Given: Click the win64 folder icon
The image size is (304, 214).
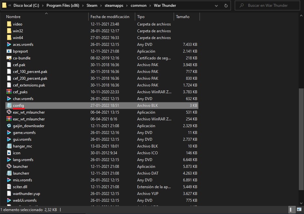Looking at the screenshot, I should click(x=9, y=38).
